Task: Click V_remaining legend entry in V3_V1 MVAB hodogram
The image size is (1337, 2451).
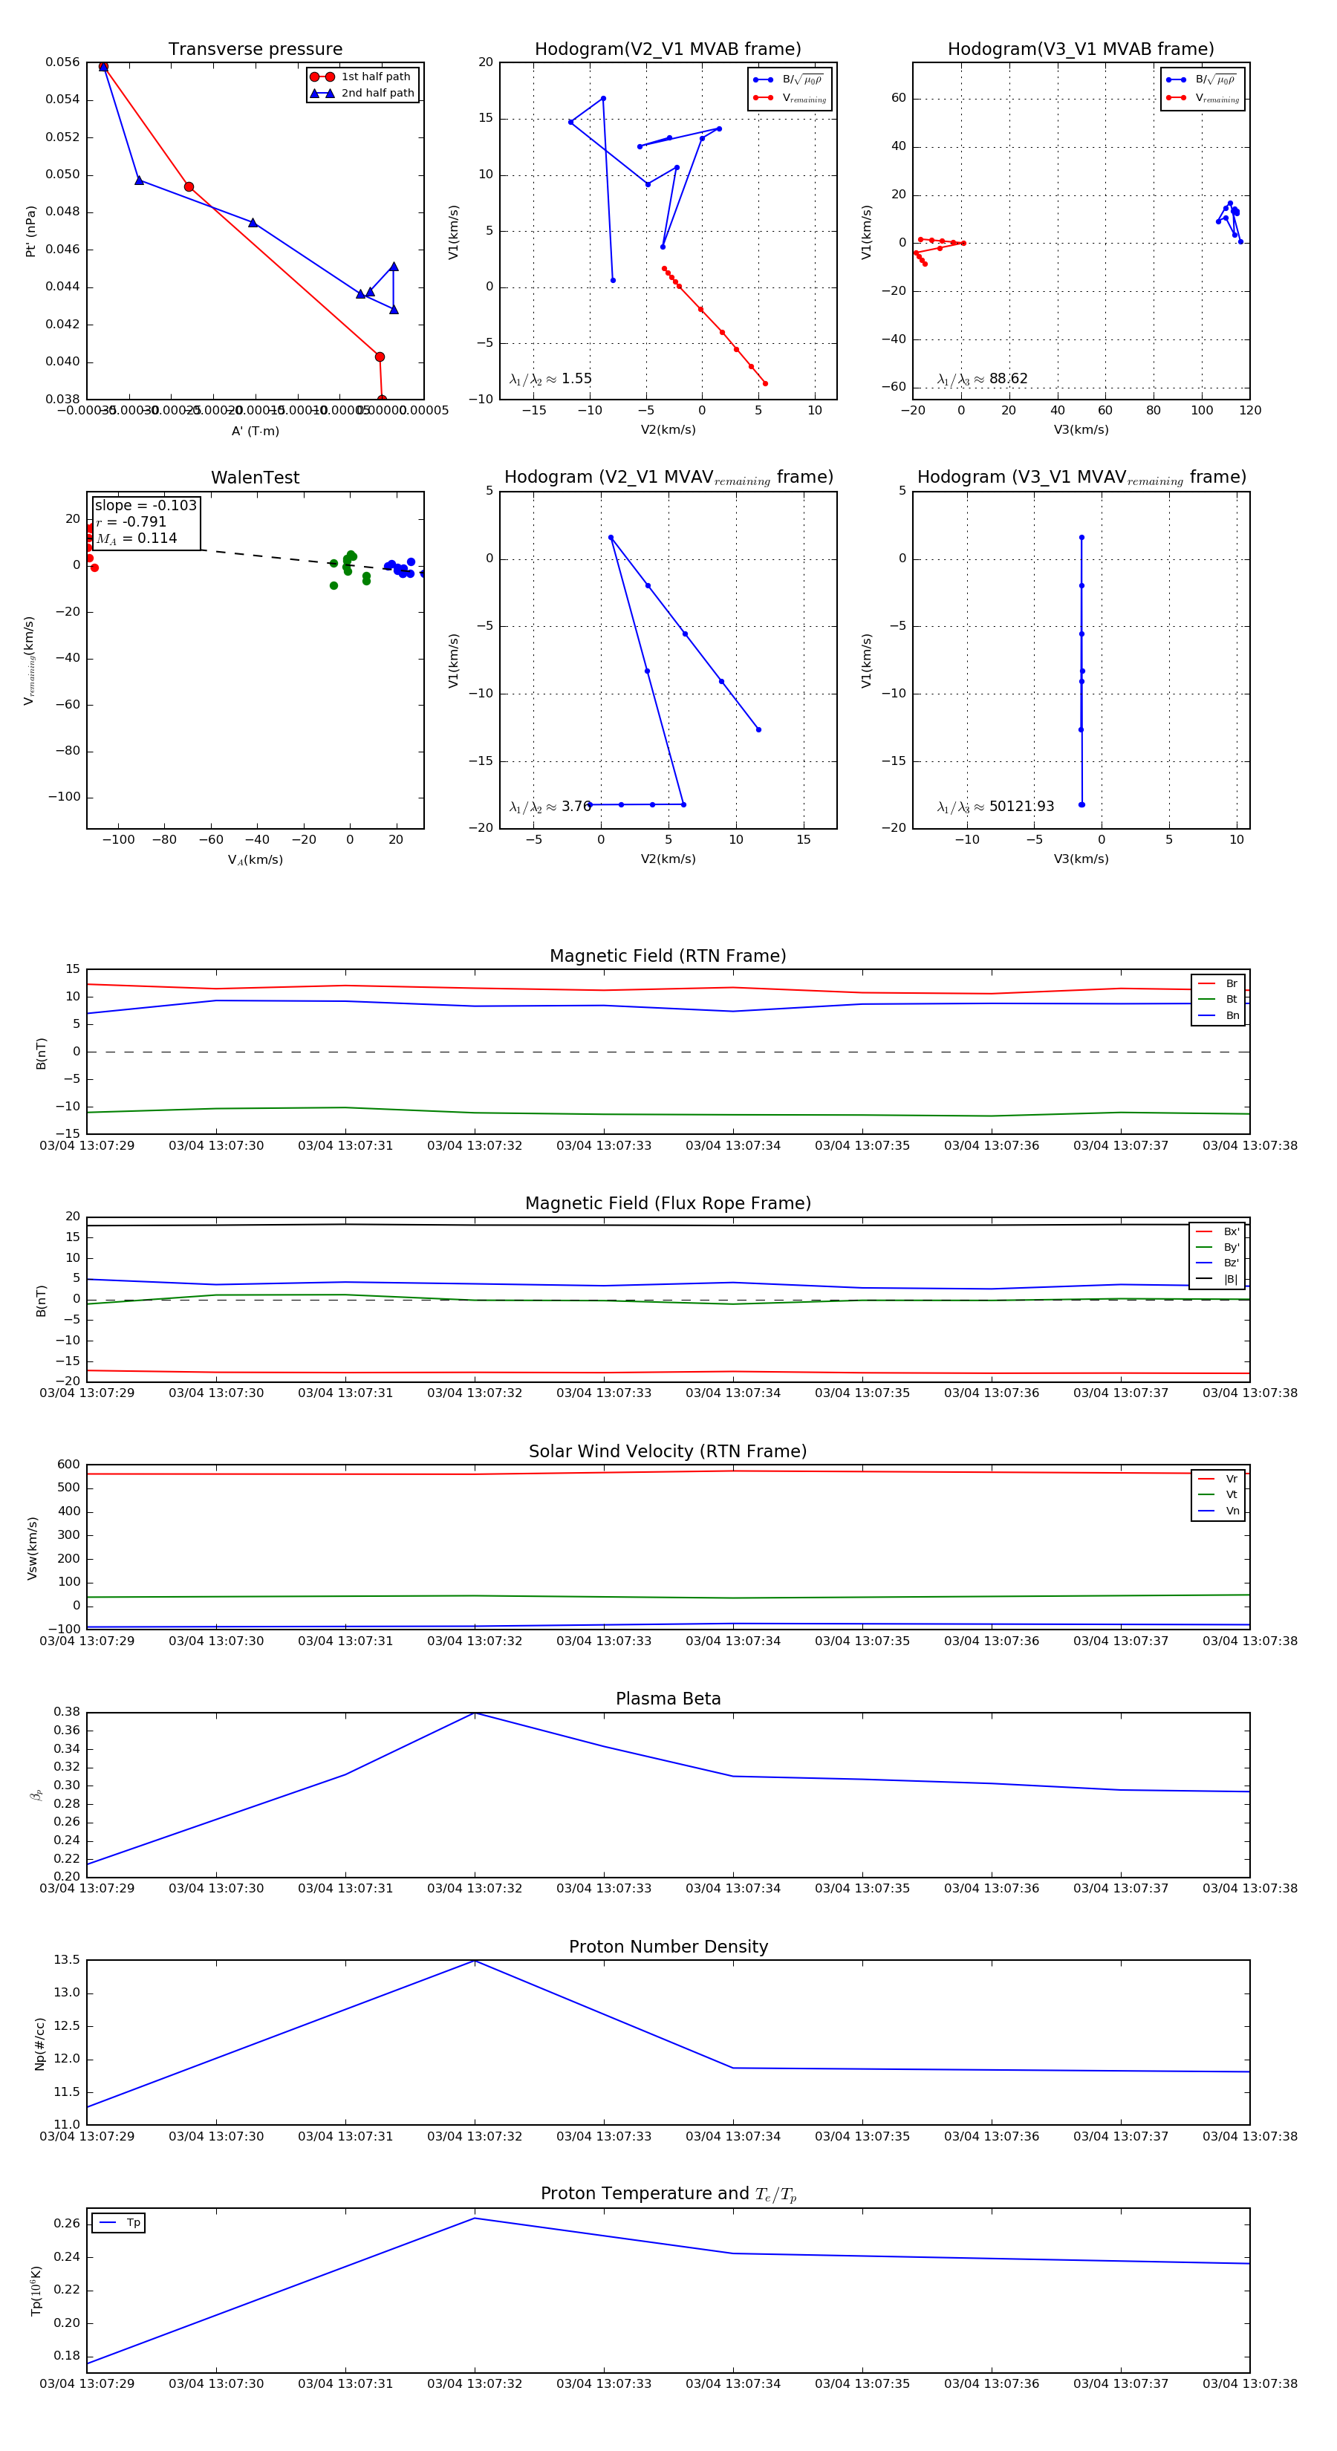Action: coord(1203,98)
